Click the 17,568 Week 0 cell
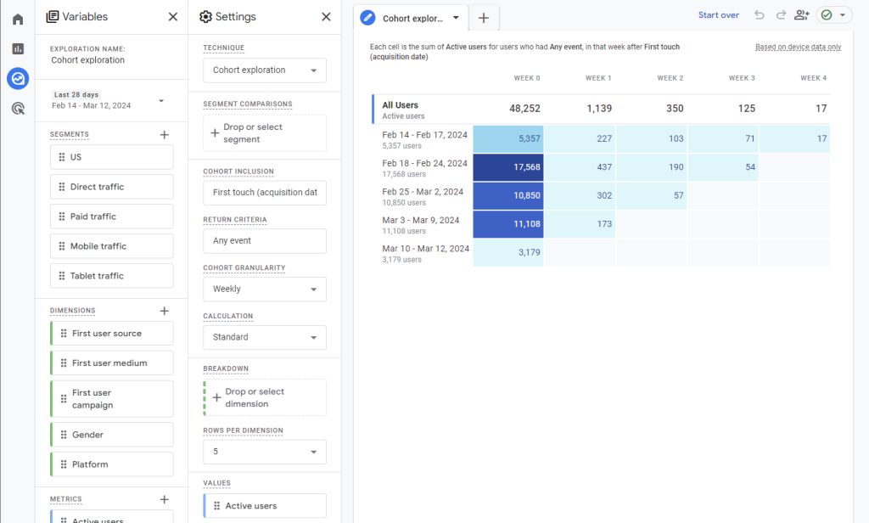 (x=508, y=167)
